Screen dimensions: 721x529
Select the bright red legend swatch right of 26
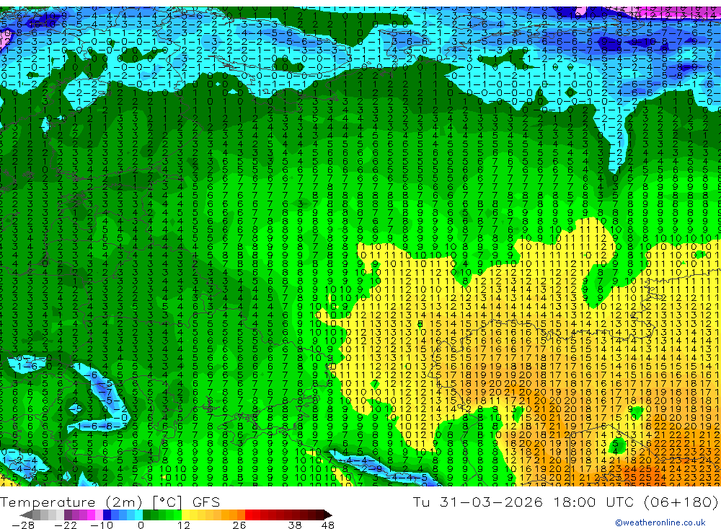[249, 515]
